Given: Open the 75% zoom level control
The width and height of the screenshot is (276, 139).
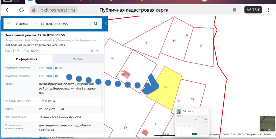Looking at the screenshot, I should (253, 10).
